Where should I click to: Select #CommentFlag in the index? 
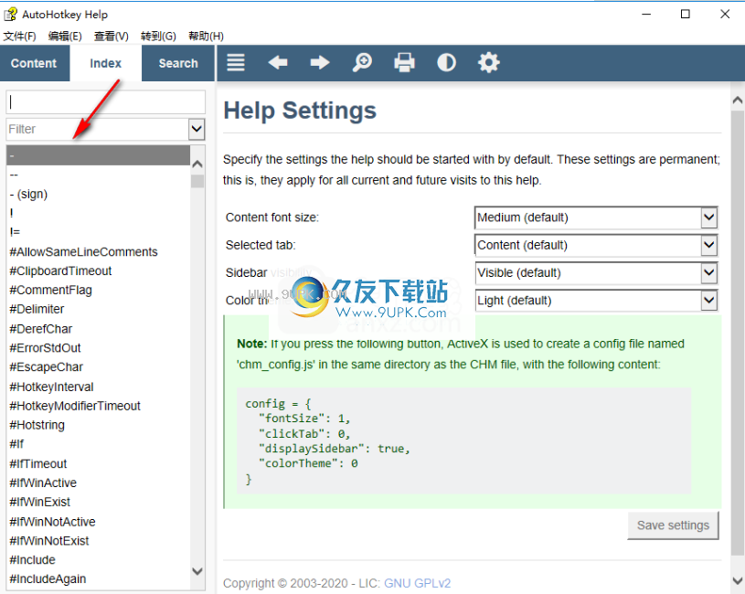(99, 290)
